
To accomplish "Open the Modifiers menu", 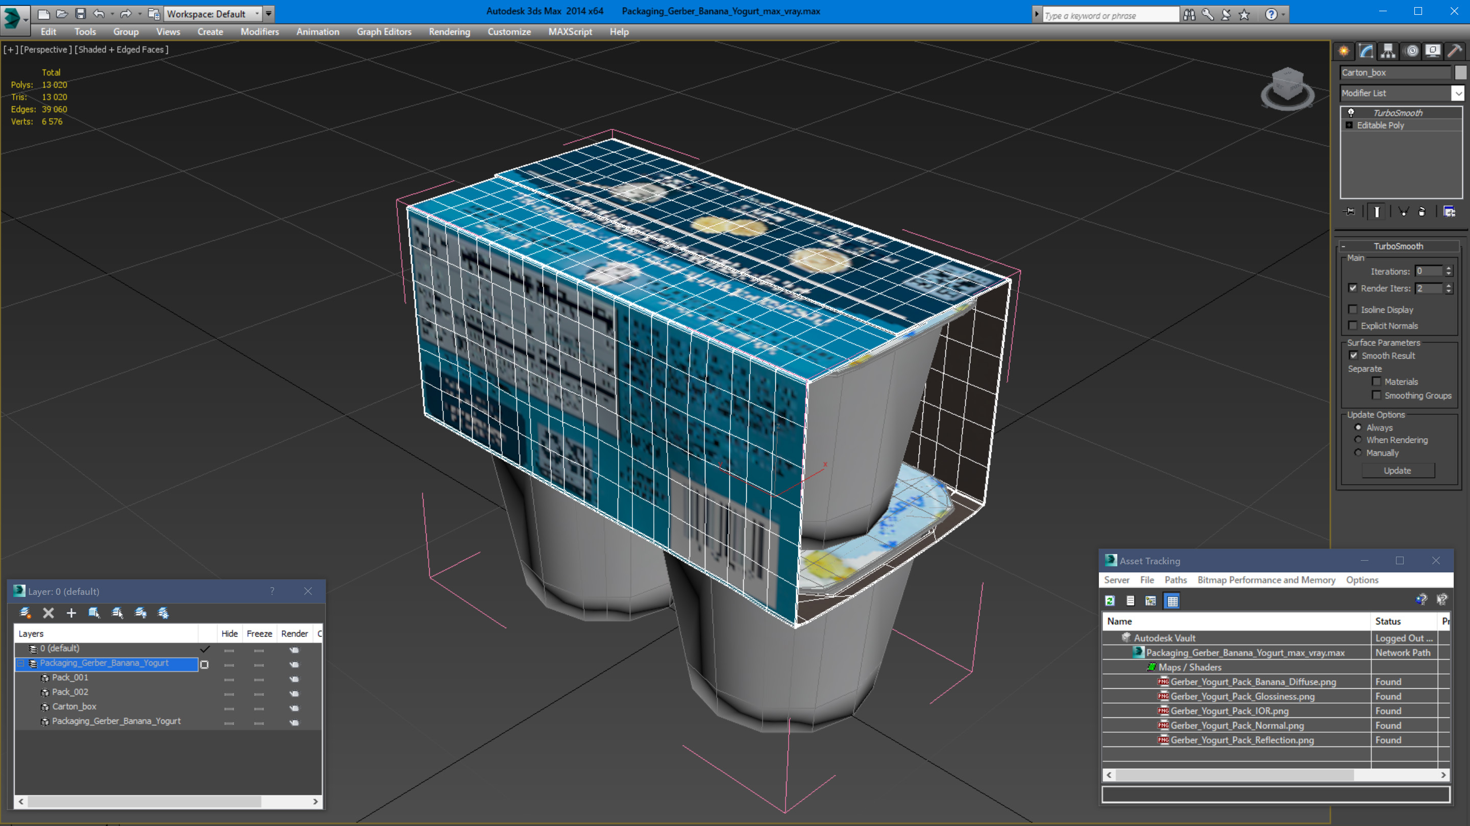I will (260, 32).
